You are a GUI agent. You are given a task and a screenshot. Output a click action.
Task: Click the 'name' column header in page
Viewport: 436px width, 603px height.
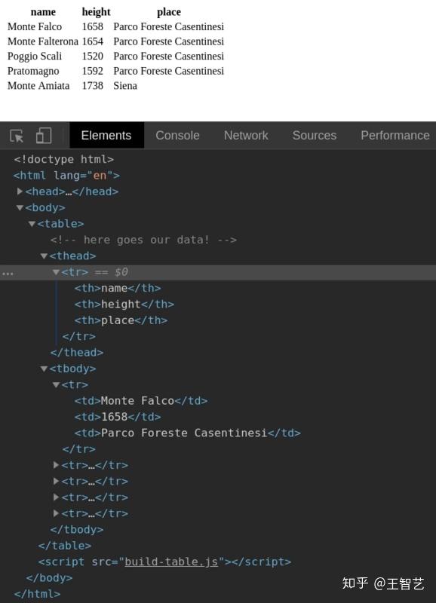tap(43, 12)
